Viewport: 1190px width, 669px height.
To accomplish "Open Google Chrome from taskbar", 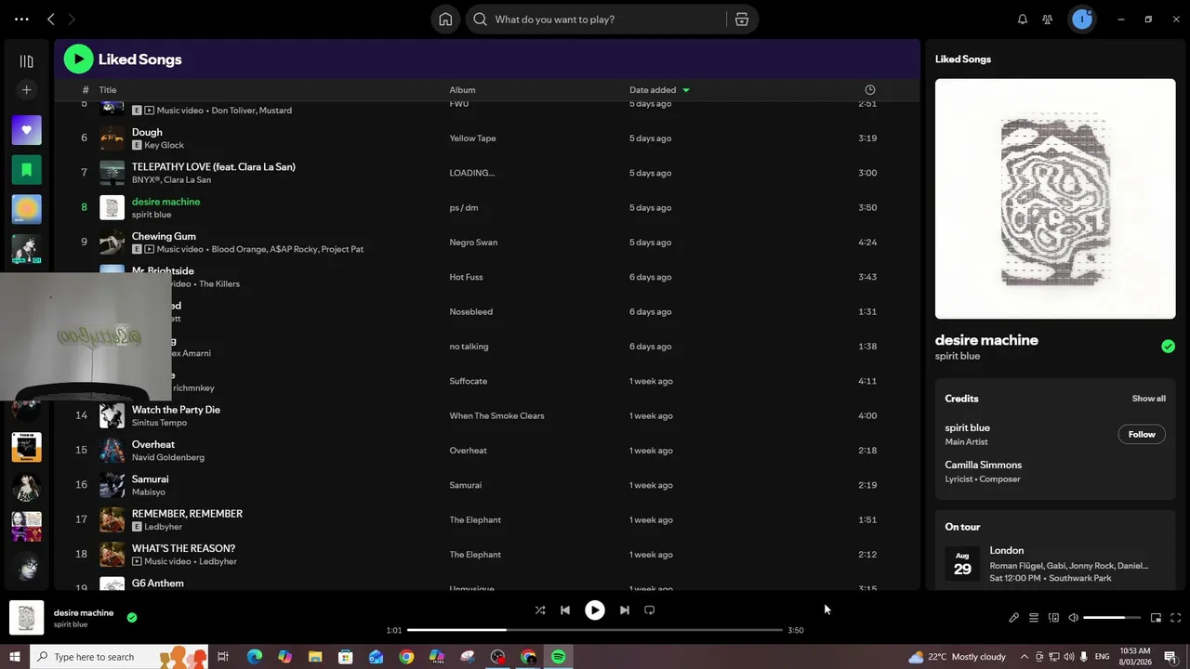I will point(406,657).
